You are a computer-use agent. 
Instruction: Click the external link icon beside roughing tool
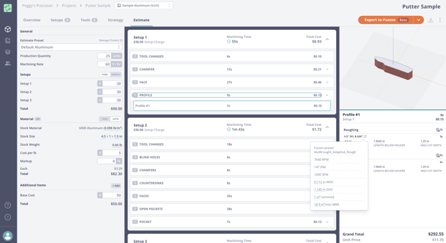point(365,136)
